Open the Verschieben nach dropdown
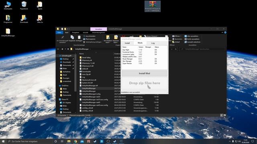This screenshot has height=144, width=257. click(x=108, y=39)
